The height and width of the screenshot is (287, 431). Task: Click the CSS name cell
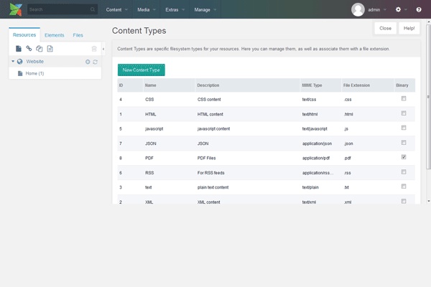tap(149, 100)
